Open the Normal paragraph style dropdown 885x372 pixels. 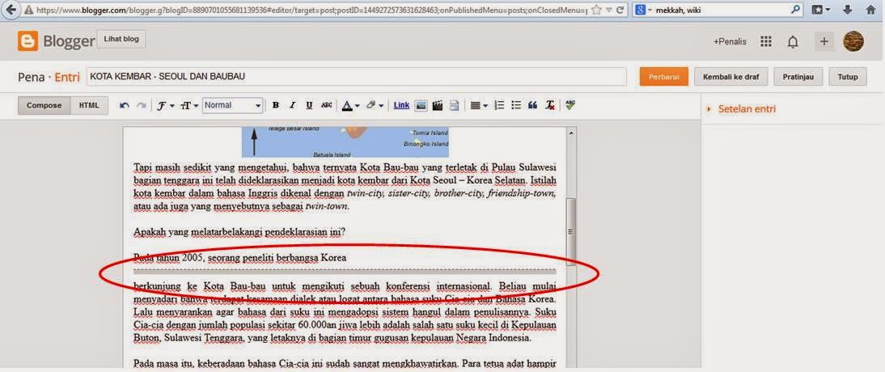[232, 106]
